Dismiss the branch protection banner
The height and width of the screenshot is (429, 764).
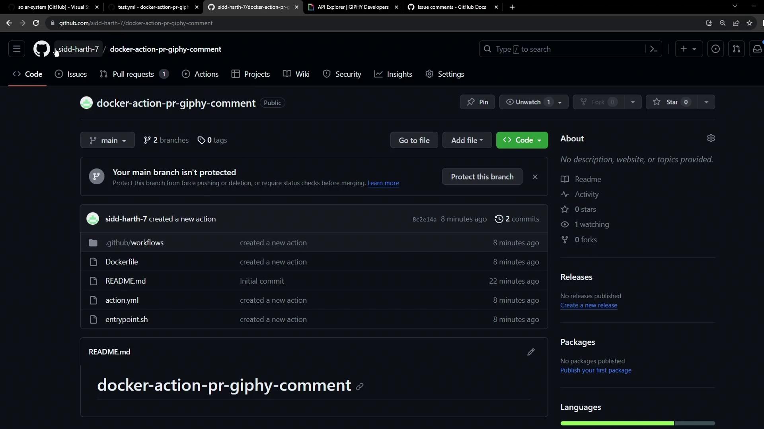coord(535,177)
